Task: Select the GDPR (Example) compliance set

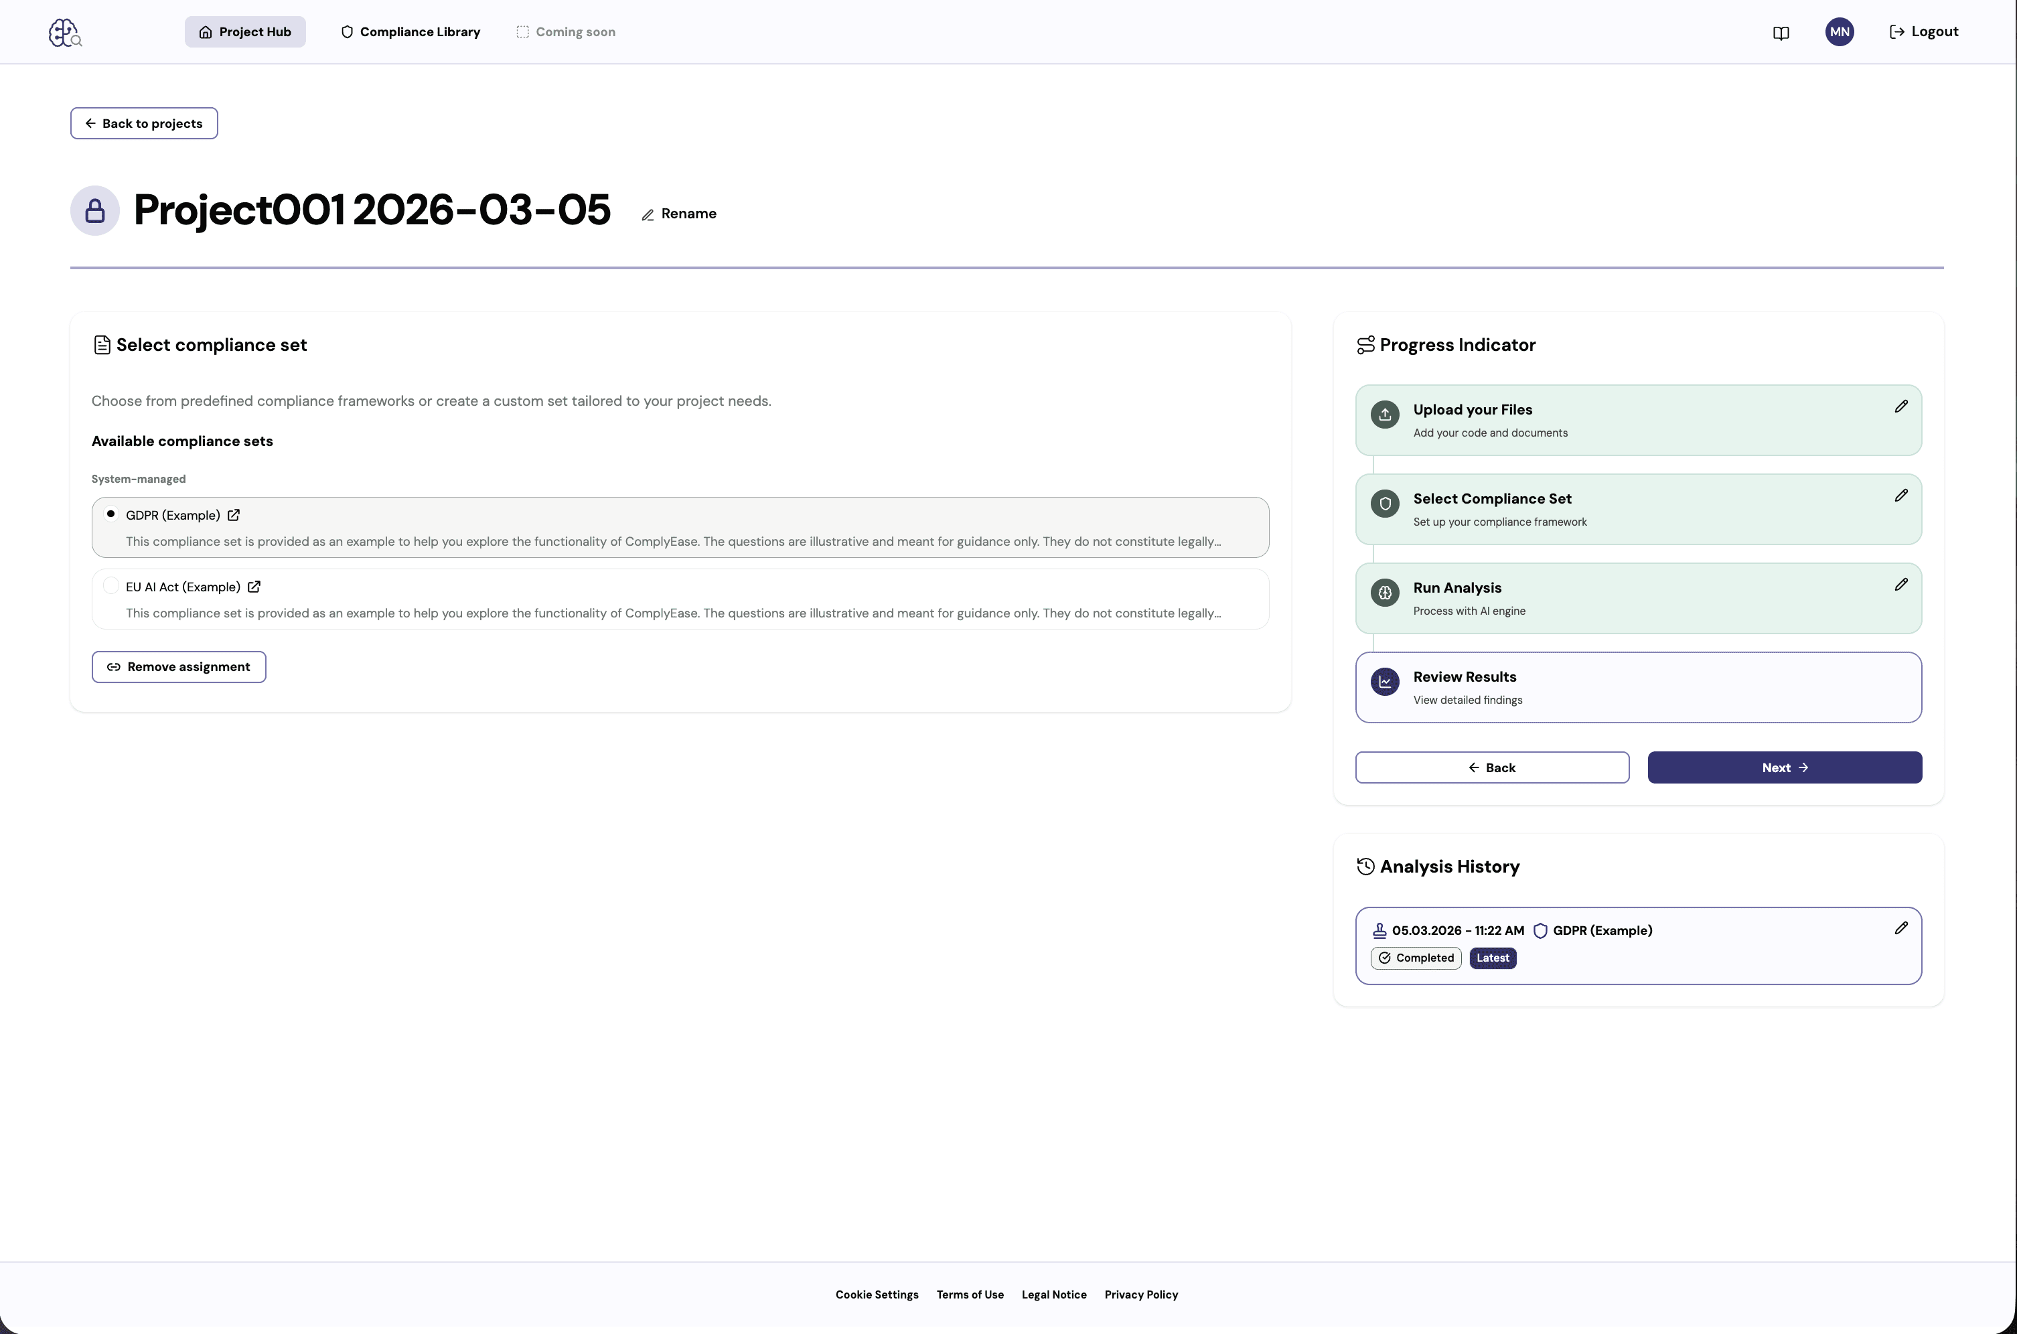Action: [x=110, y=514]
